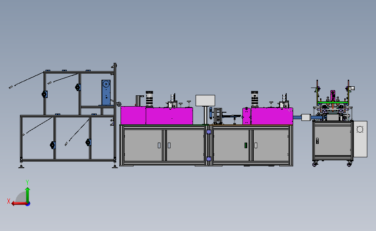Select the blue reel plate with circular disc
This screenshot has width=376, height=231.
click(106, 92)
